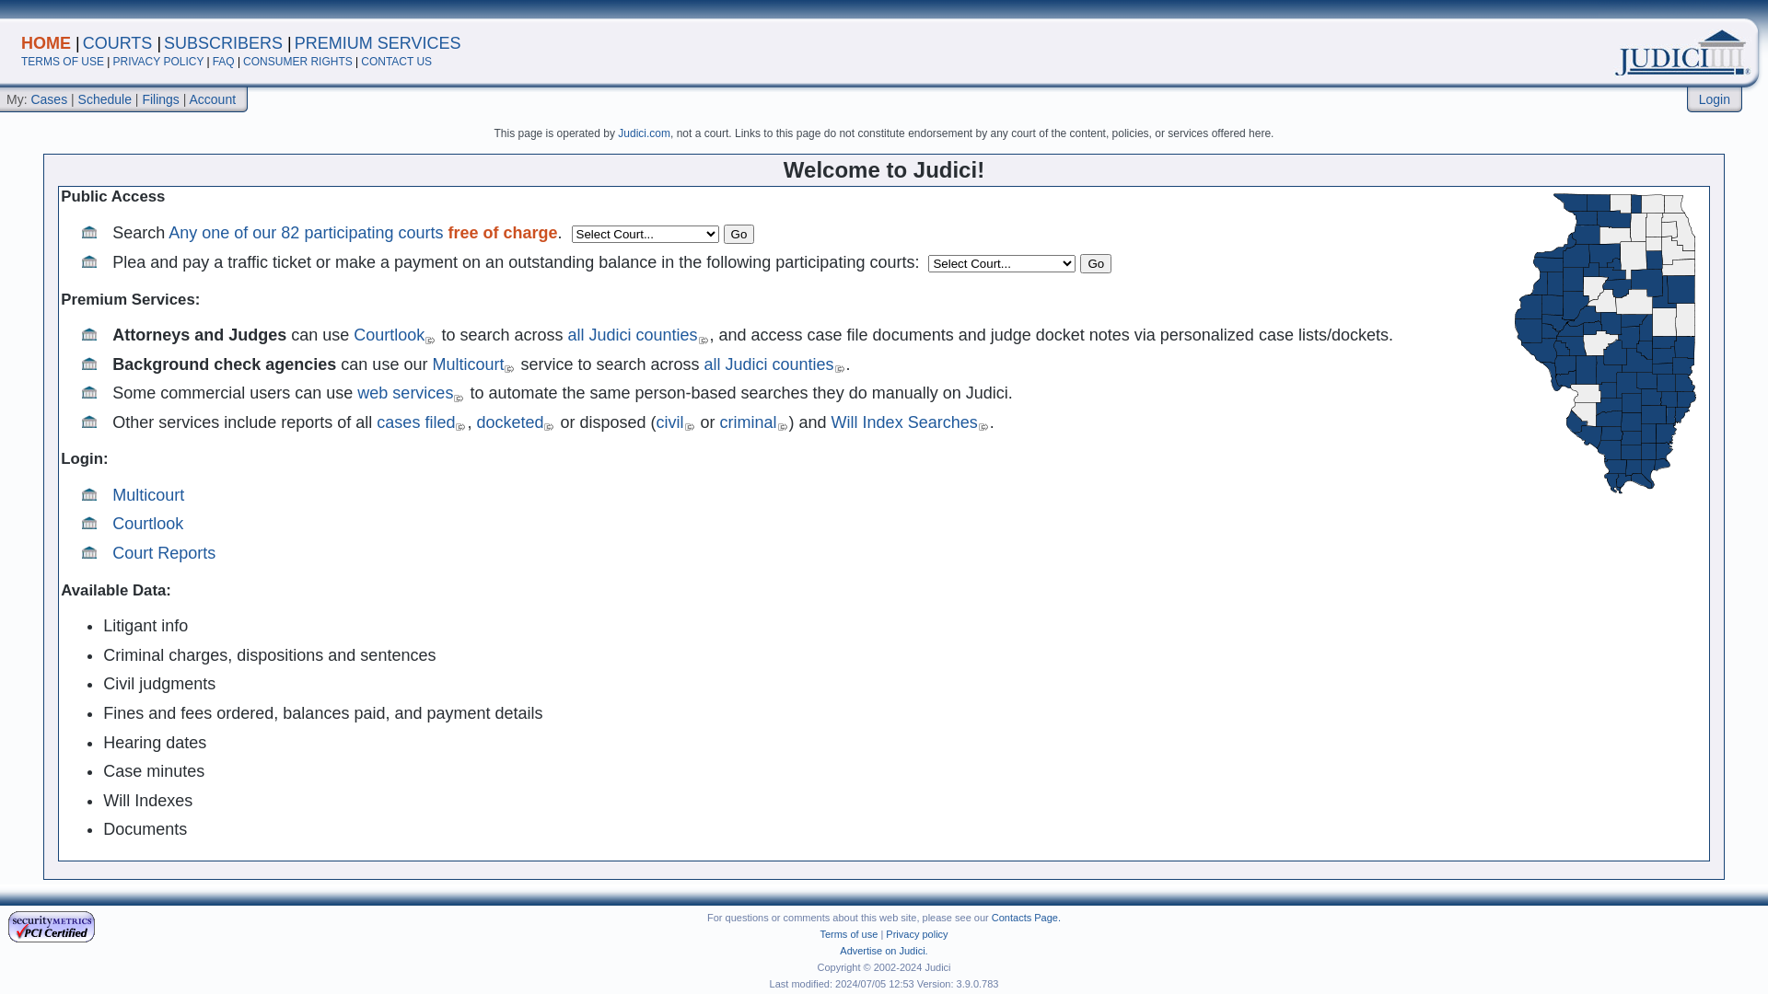Image resolution: width=1768 pixels, height=994 pixels.
Task: Click the external-link icon after Will Index Searches
Action: click(983, 428)
